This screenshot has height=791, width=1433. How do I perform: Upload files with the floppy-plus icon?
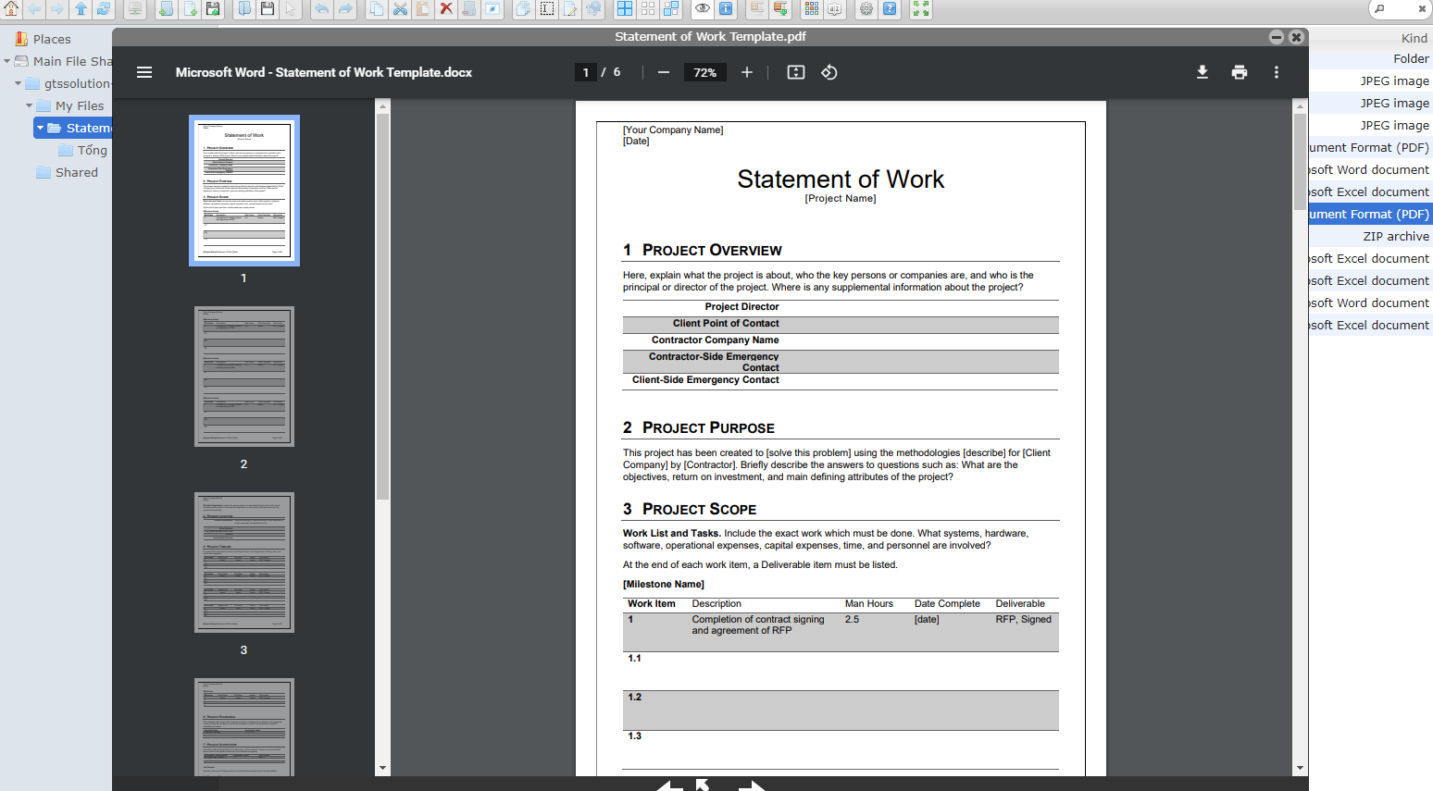tap(213, 9)
